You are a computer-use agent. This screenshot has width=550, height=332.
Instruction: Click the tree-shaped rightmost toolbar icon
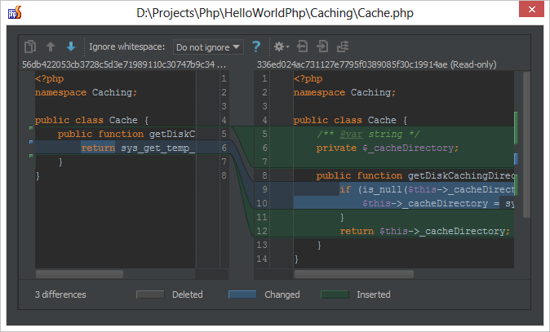343,46
